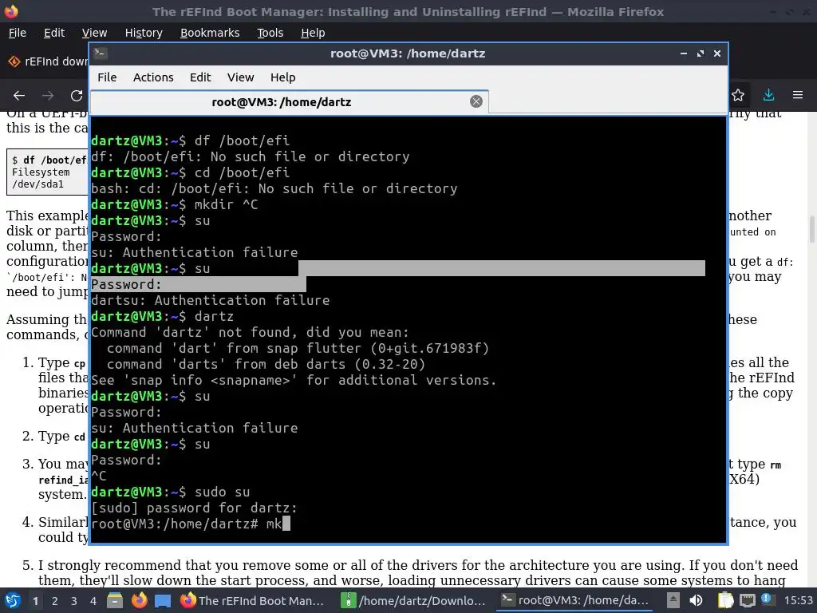817x613 pixels.
Task: Open the Firefox Bookmarks menu
Action: tap(210, 33)
